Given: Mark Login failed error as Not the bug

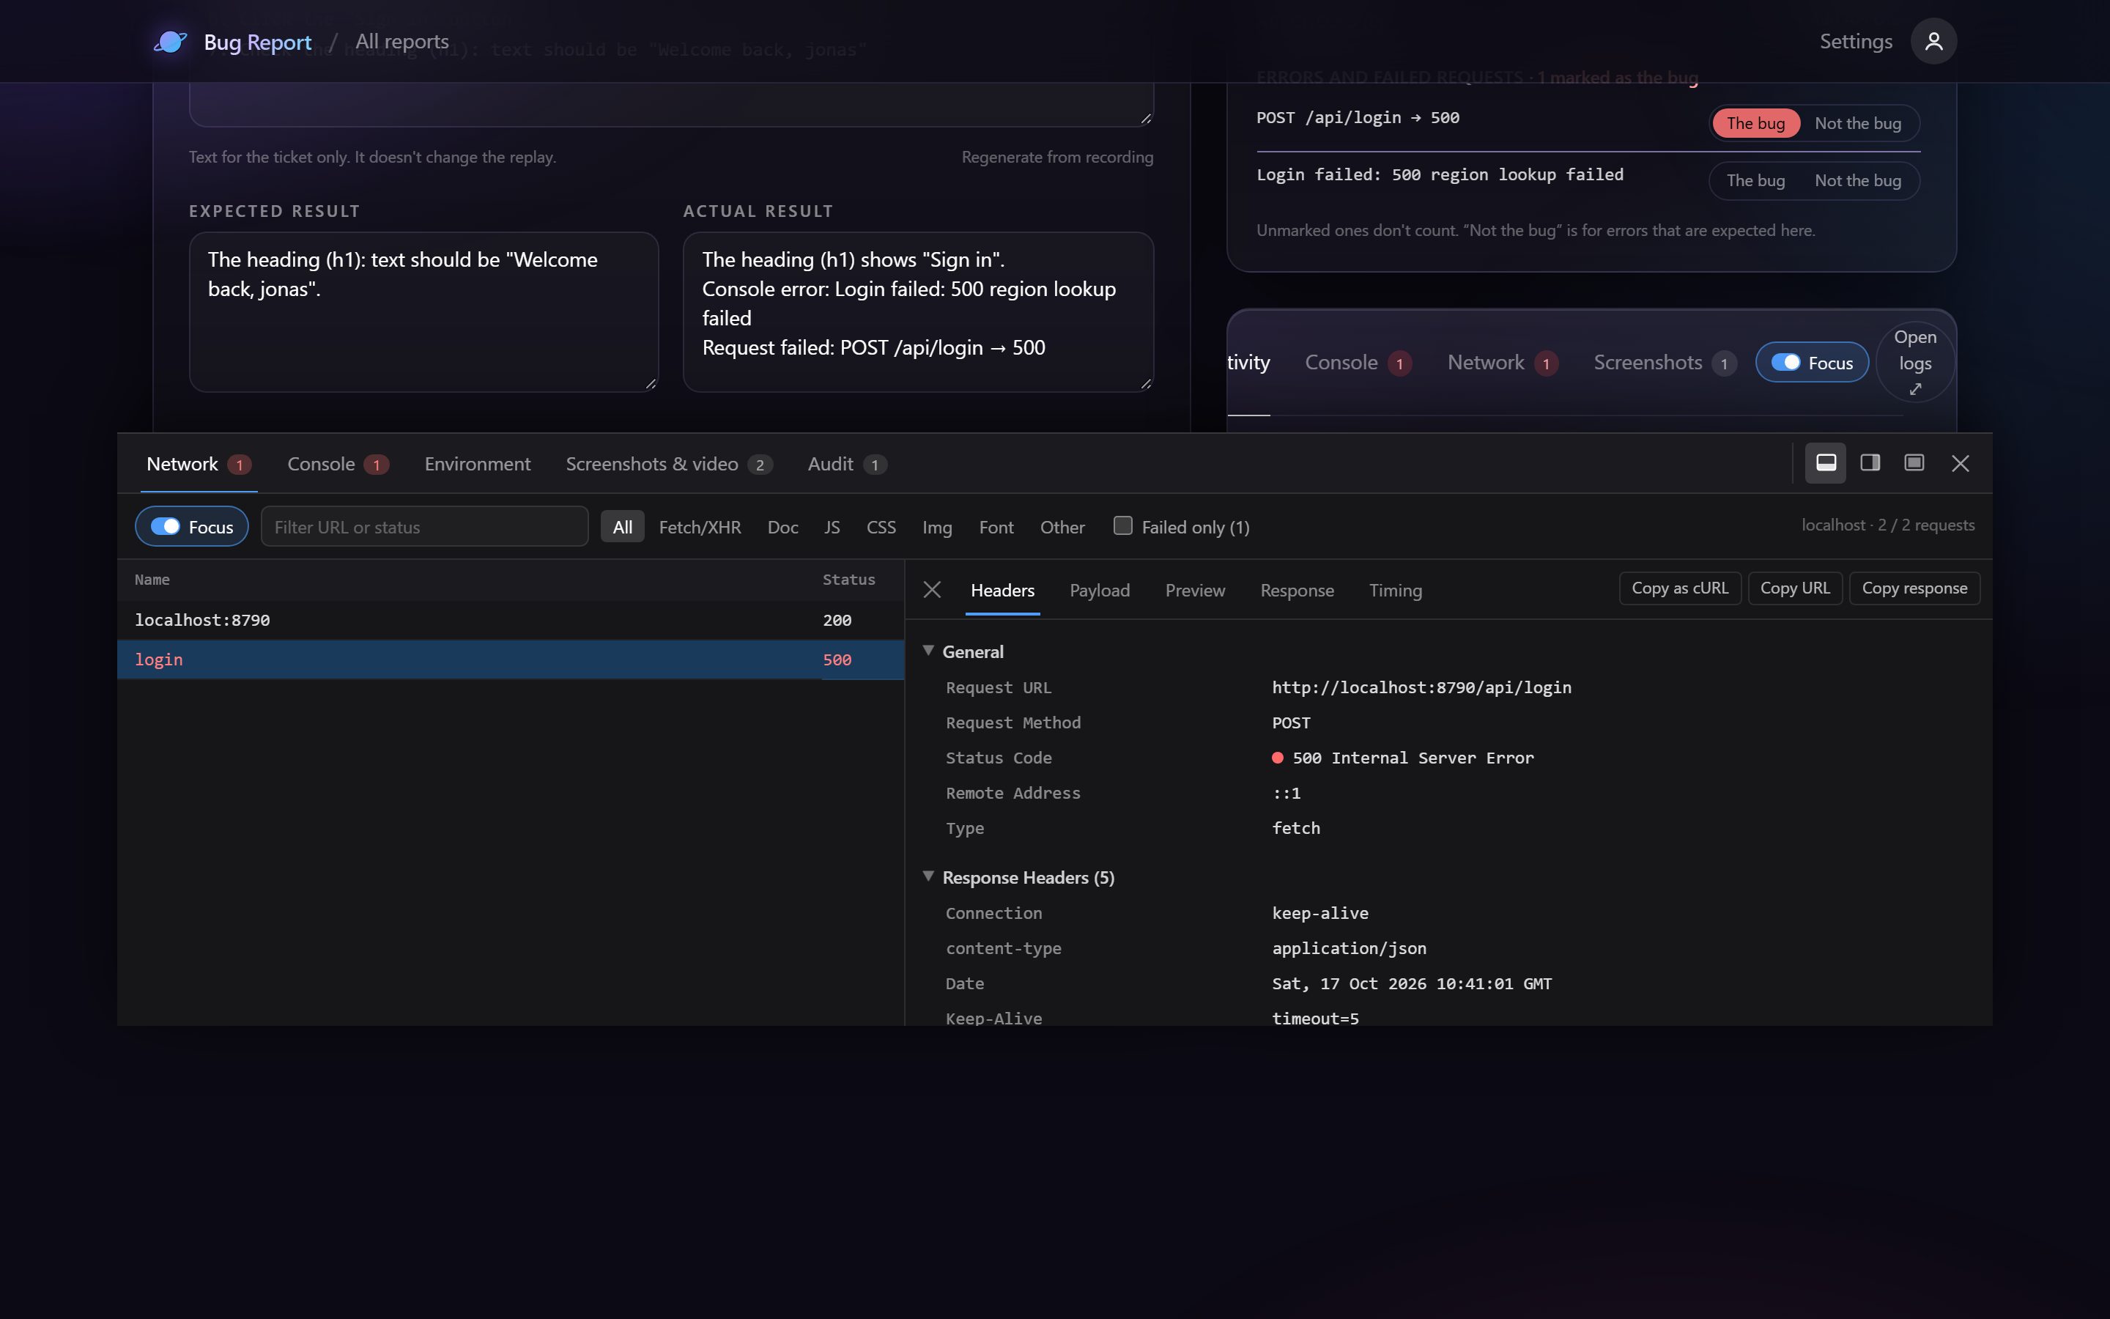Looking at the screenshot, I should (x=1857, y=180).
